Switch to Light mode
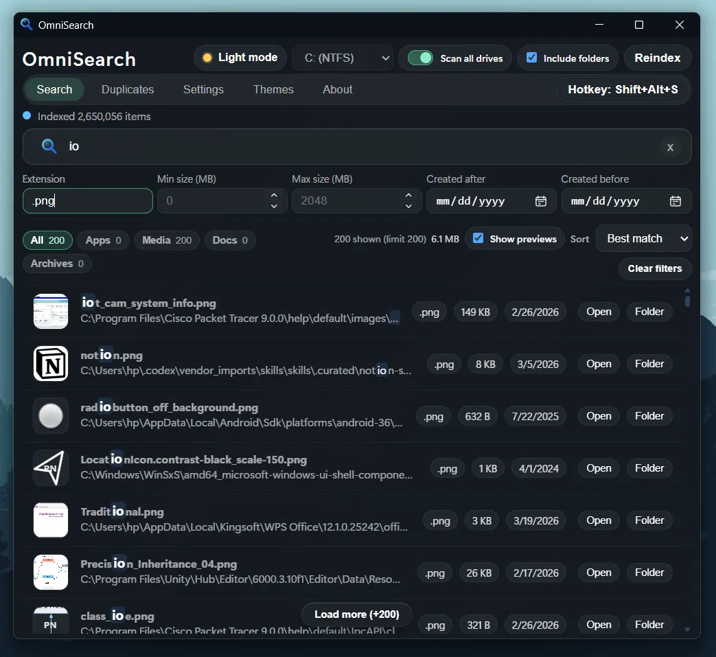Screen dimensions: 716x657 point(240,58)
